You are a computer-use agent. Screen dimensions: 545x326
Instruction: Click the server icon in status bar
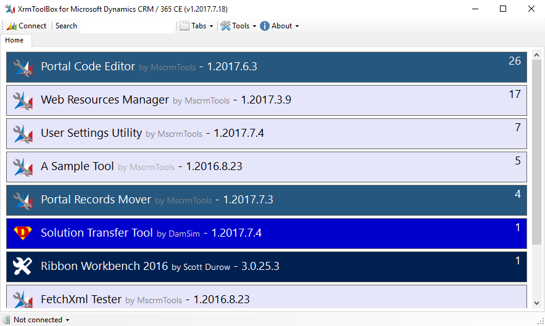point(7,320)
